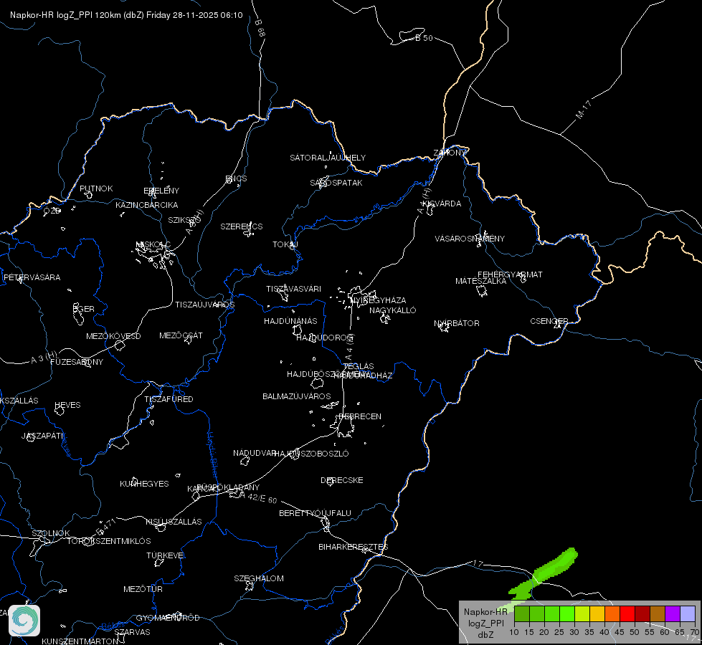The image size is (702, 645).
Task: Click the HAJDÚSZOBOSZLÓ label
Action: point(312,454)
